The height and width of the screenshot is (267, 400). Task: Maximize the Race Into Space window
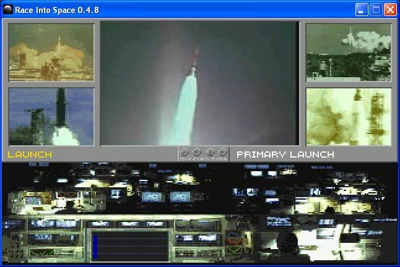(x=376, y=10)
